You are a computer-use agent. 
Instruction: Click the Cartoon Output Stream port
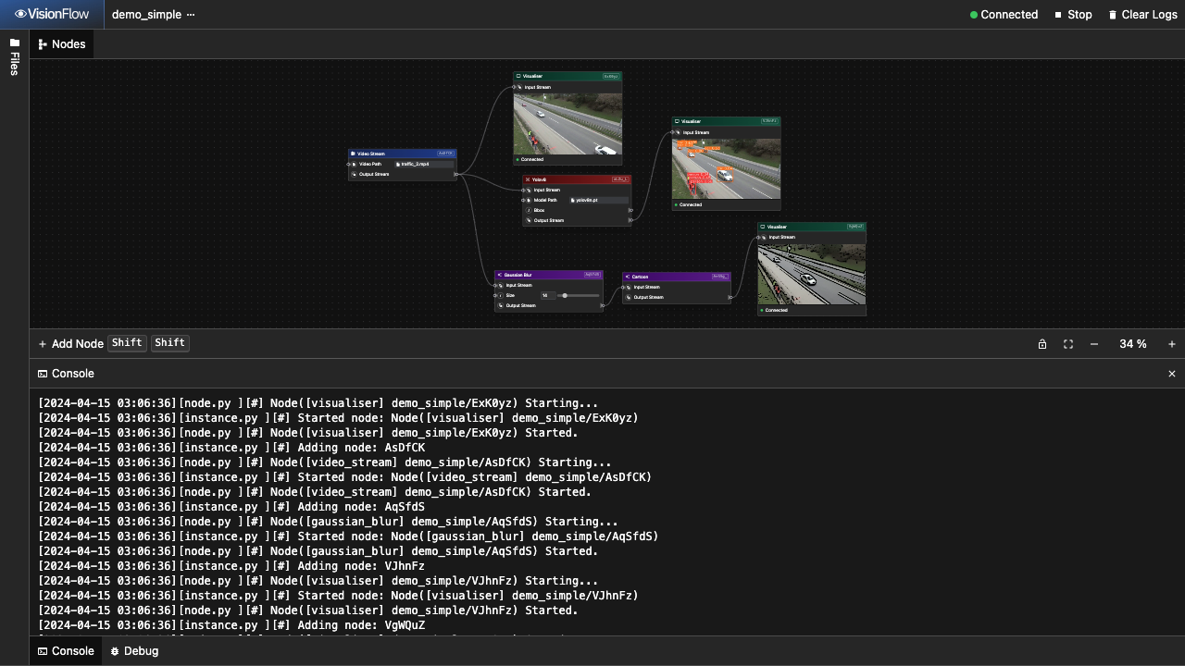[x=730, y=297]
